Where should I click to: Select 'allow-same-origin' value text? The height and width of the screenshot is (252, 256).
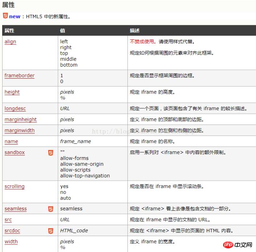click(82, 164)
